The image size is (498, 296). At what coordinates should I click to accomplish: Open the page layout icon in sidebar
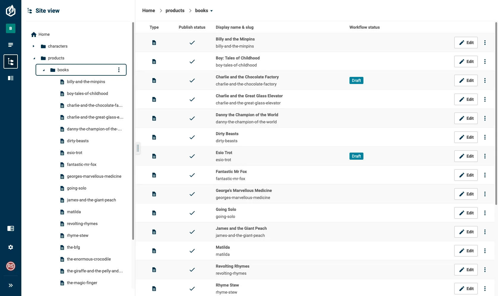[x=11, y=78]
